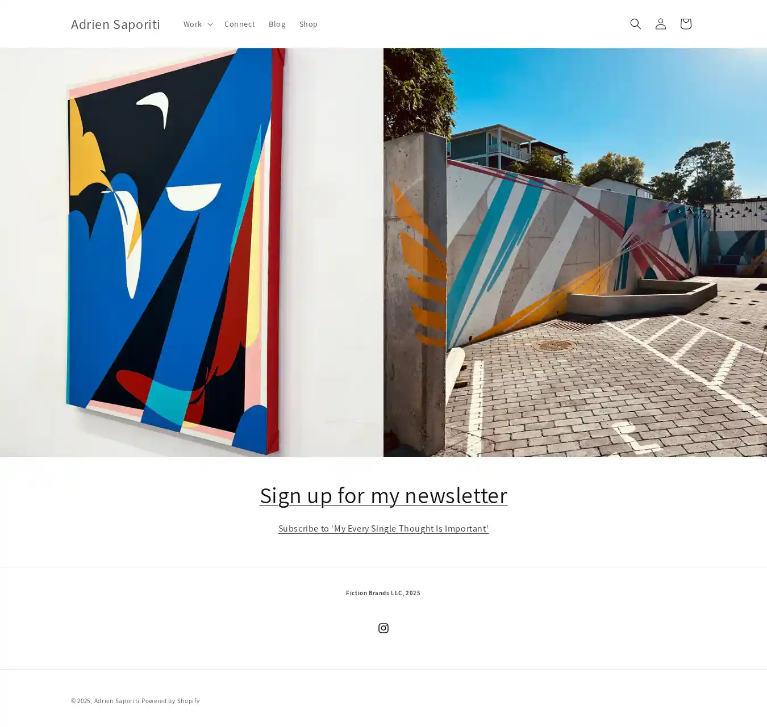Click the outdoor wall mural photo

pyautogui.click(x=575, y=253)
